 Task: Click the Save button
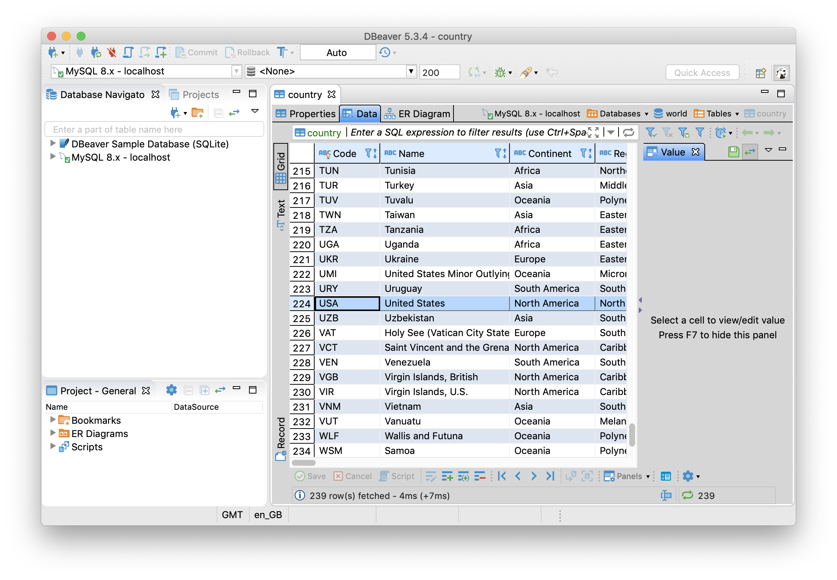(x=311, y=476)
